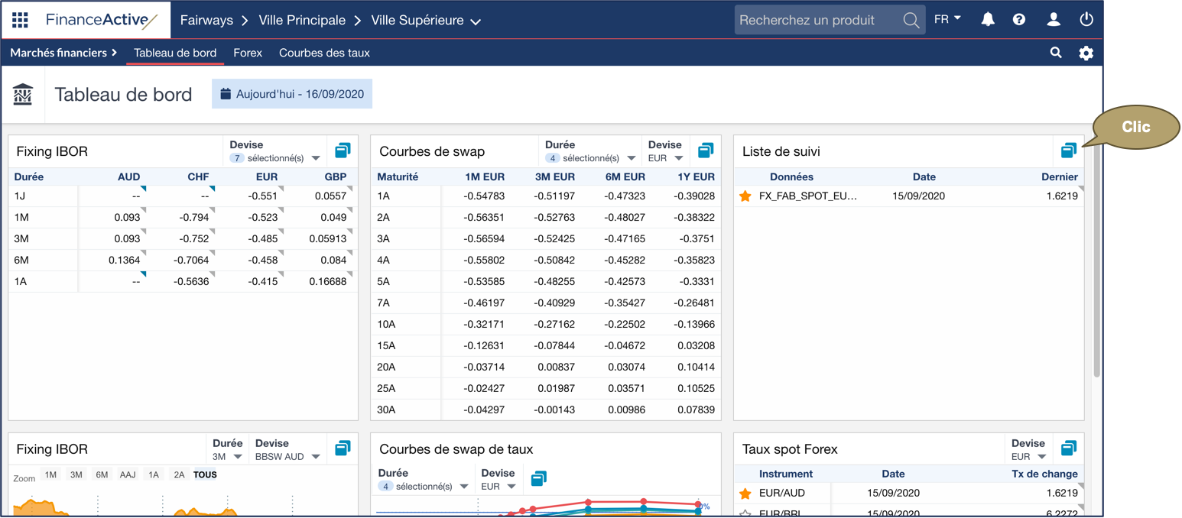Click the logout power icon
The width and height of the screenshot is (1182, 518).
coord(1086,20)
